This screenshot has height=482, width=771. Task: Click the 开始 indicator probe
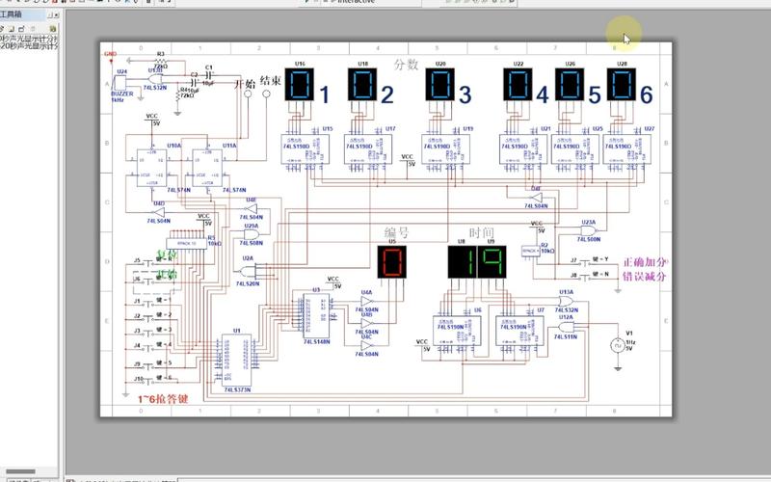pyautogui.click(x=247, y=96)
